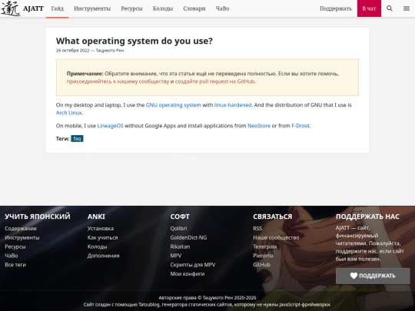The width and height of the screenshot is (415, 311).
Task: Click Поддержать in the top navigation
Action: 336,8
